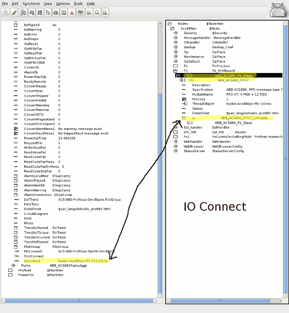Open the Tools menu

pos(78,4)
